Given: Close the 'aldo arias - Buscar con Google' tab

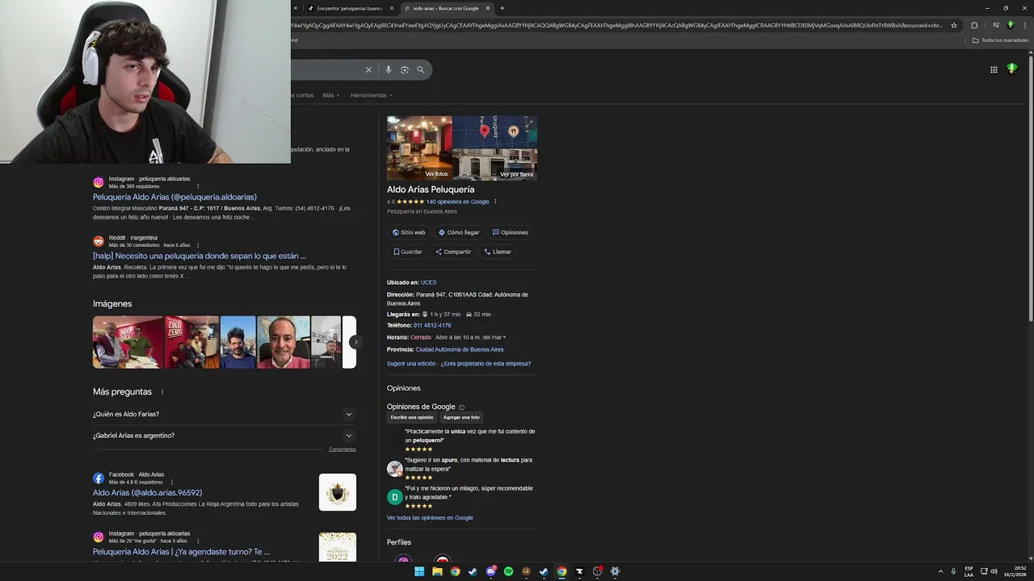Looking at the screenshot, I should pyautogui.click(x=488, y=8).
